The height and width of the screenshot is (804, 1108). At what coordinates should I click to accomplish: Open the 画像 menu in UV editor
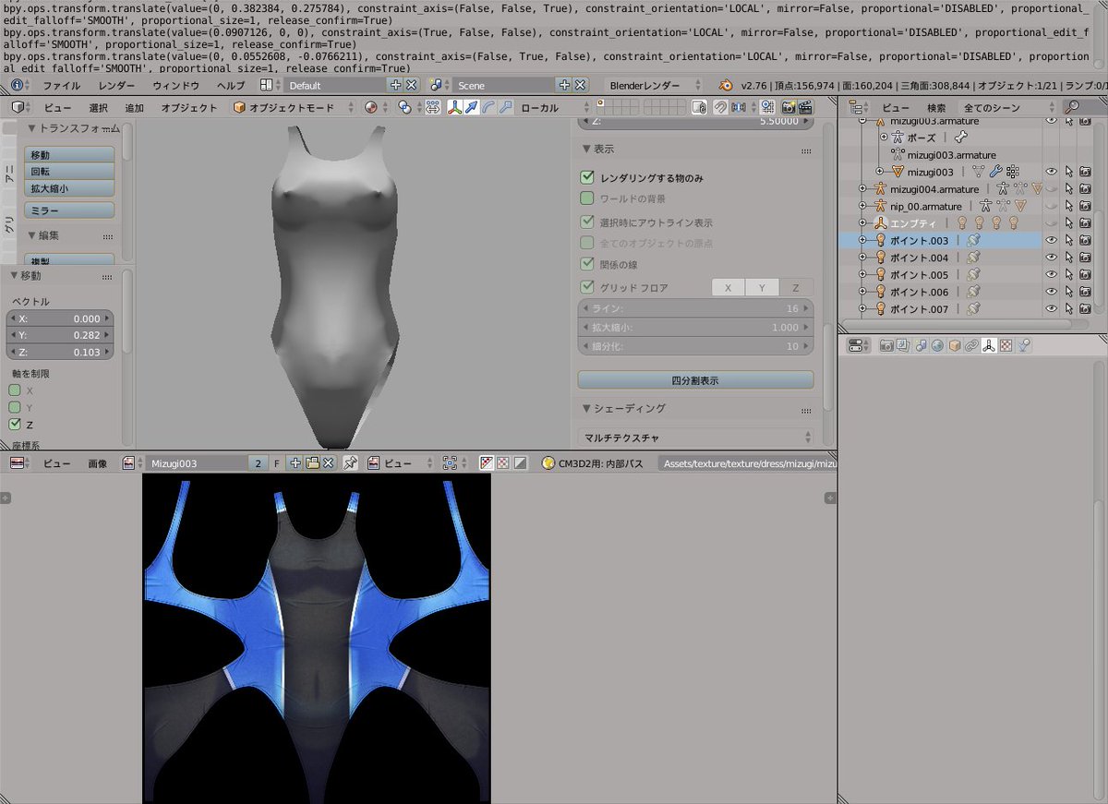(x=98, y=463)
